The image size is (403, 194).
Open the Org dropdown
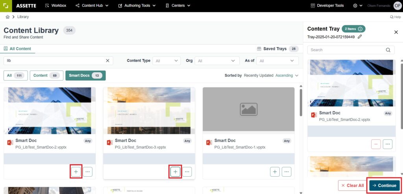217,61
